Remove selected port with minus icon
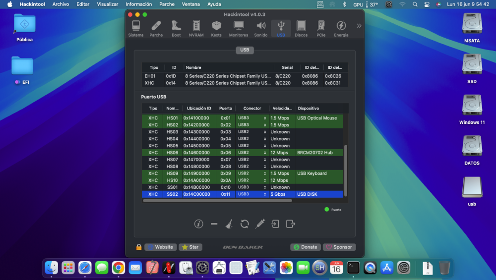This screenshot has width=496, height=280. 214,224
